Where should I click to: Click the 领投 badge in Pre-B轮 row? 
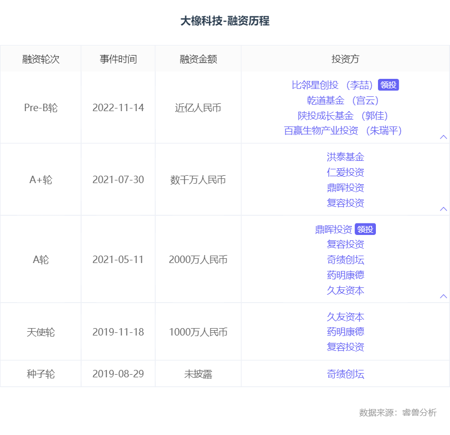tap(389, 85)
